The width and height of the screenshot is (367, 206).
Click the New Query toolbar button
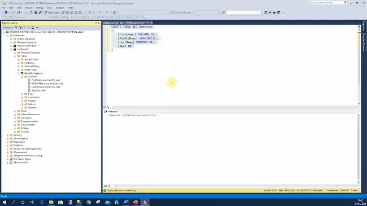(x=52, y=12)
